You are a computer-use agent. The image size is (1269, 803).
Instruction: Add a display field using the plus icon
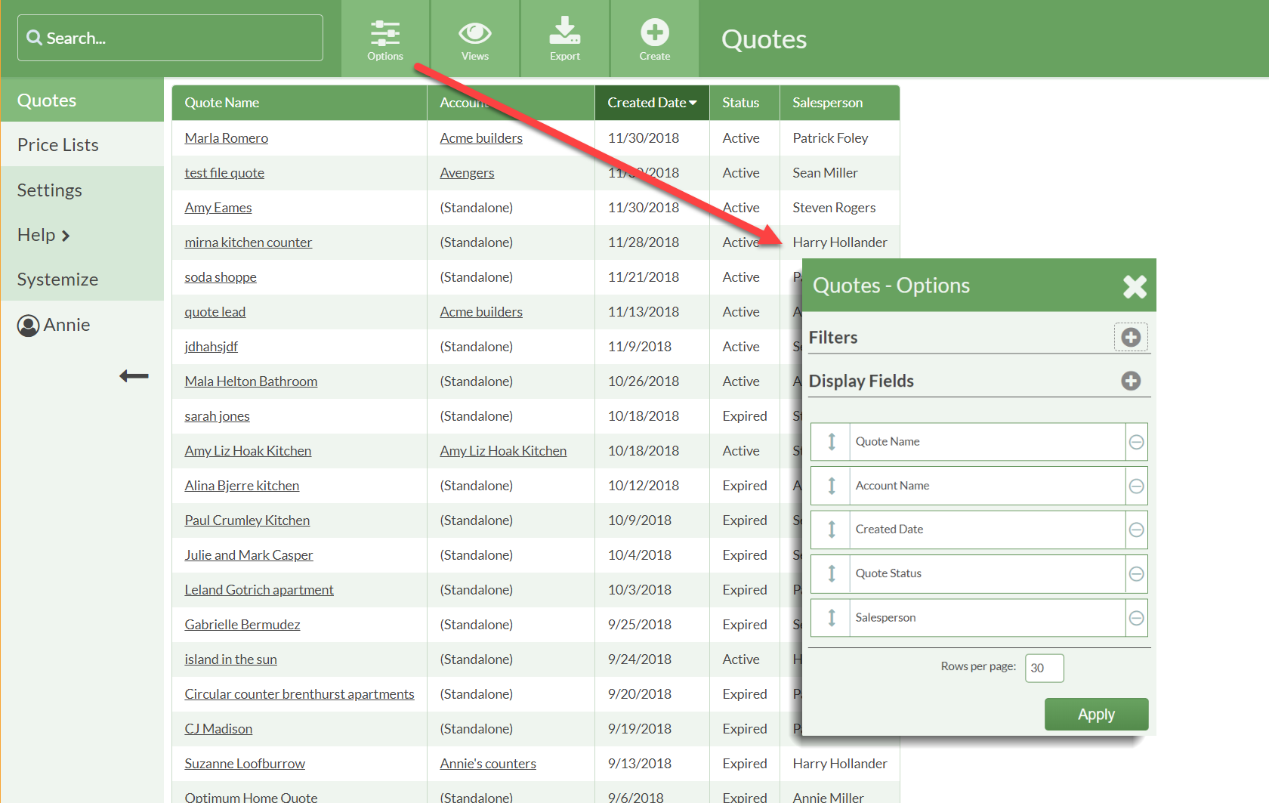coord(1130,381)
